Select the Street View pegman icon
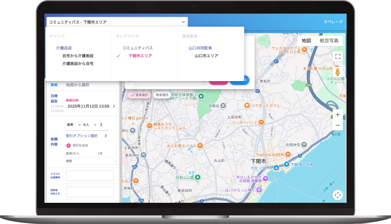This screenshot has width=391, height=224. point(338,72)
